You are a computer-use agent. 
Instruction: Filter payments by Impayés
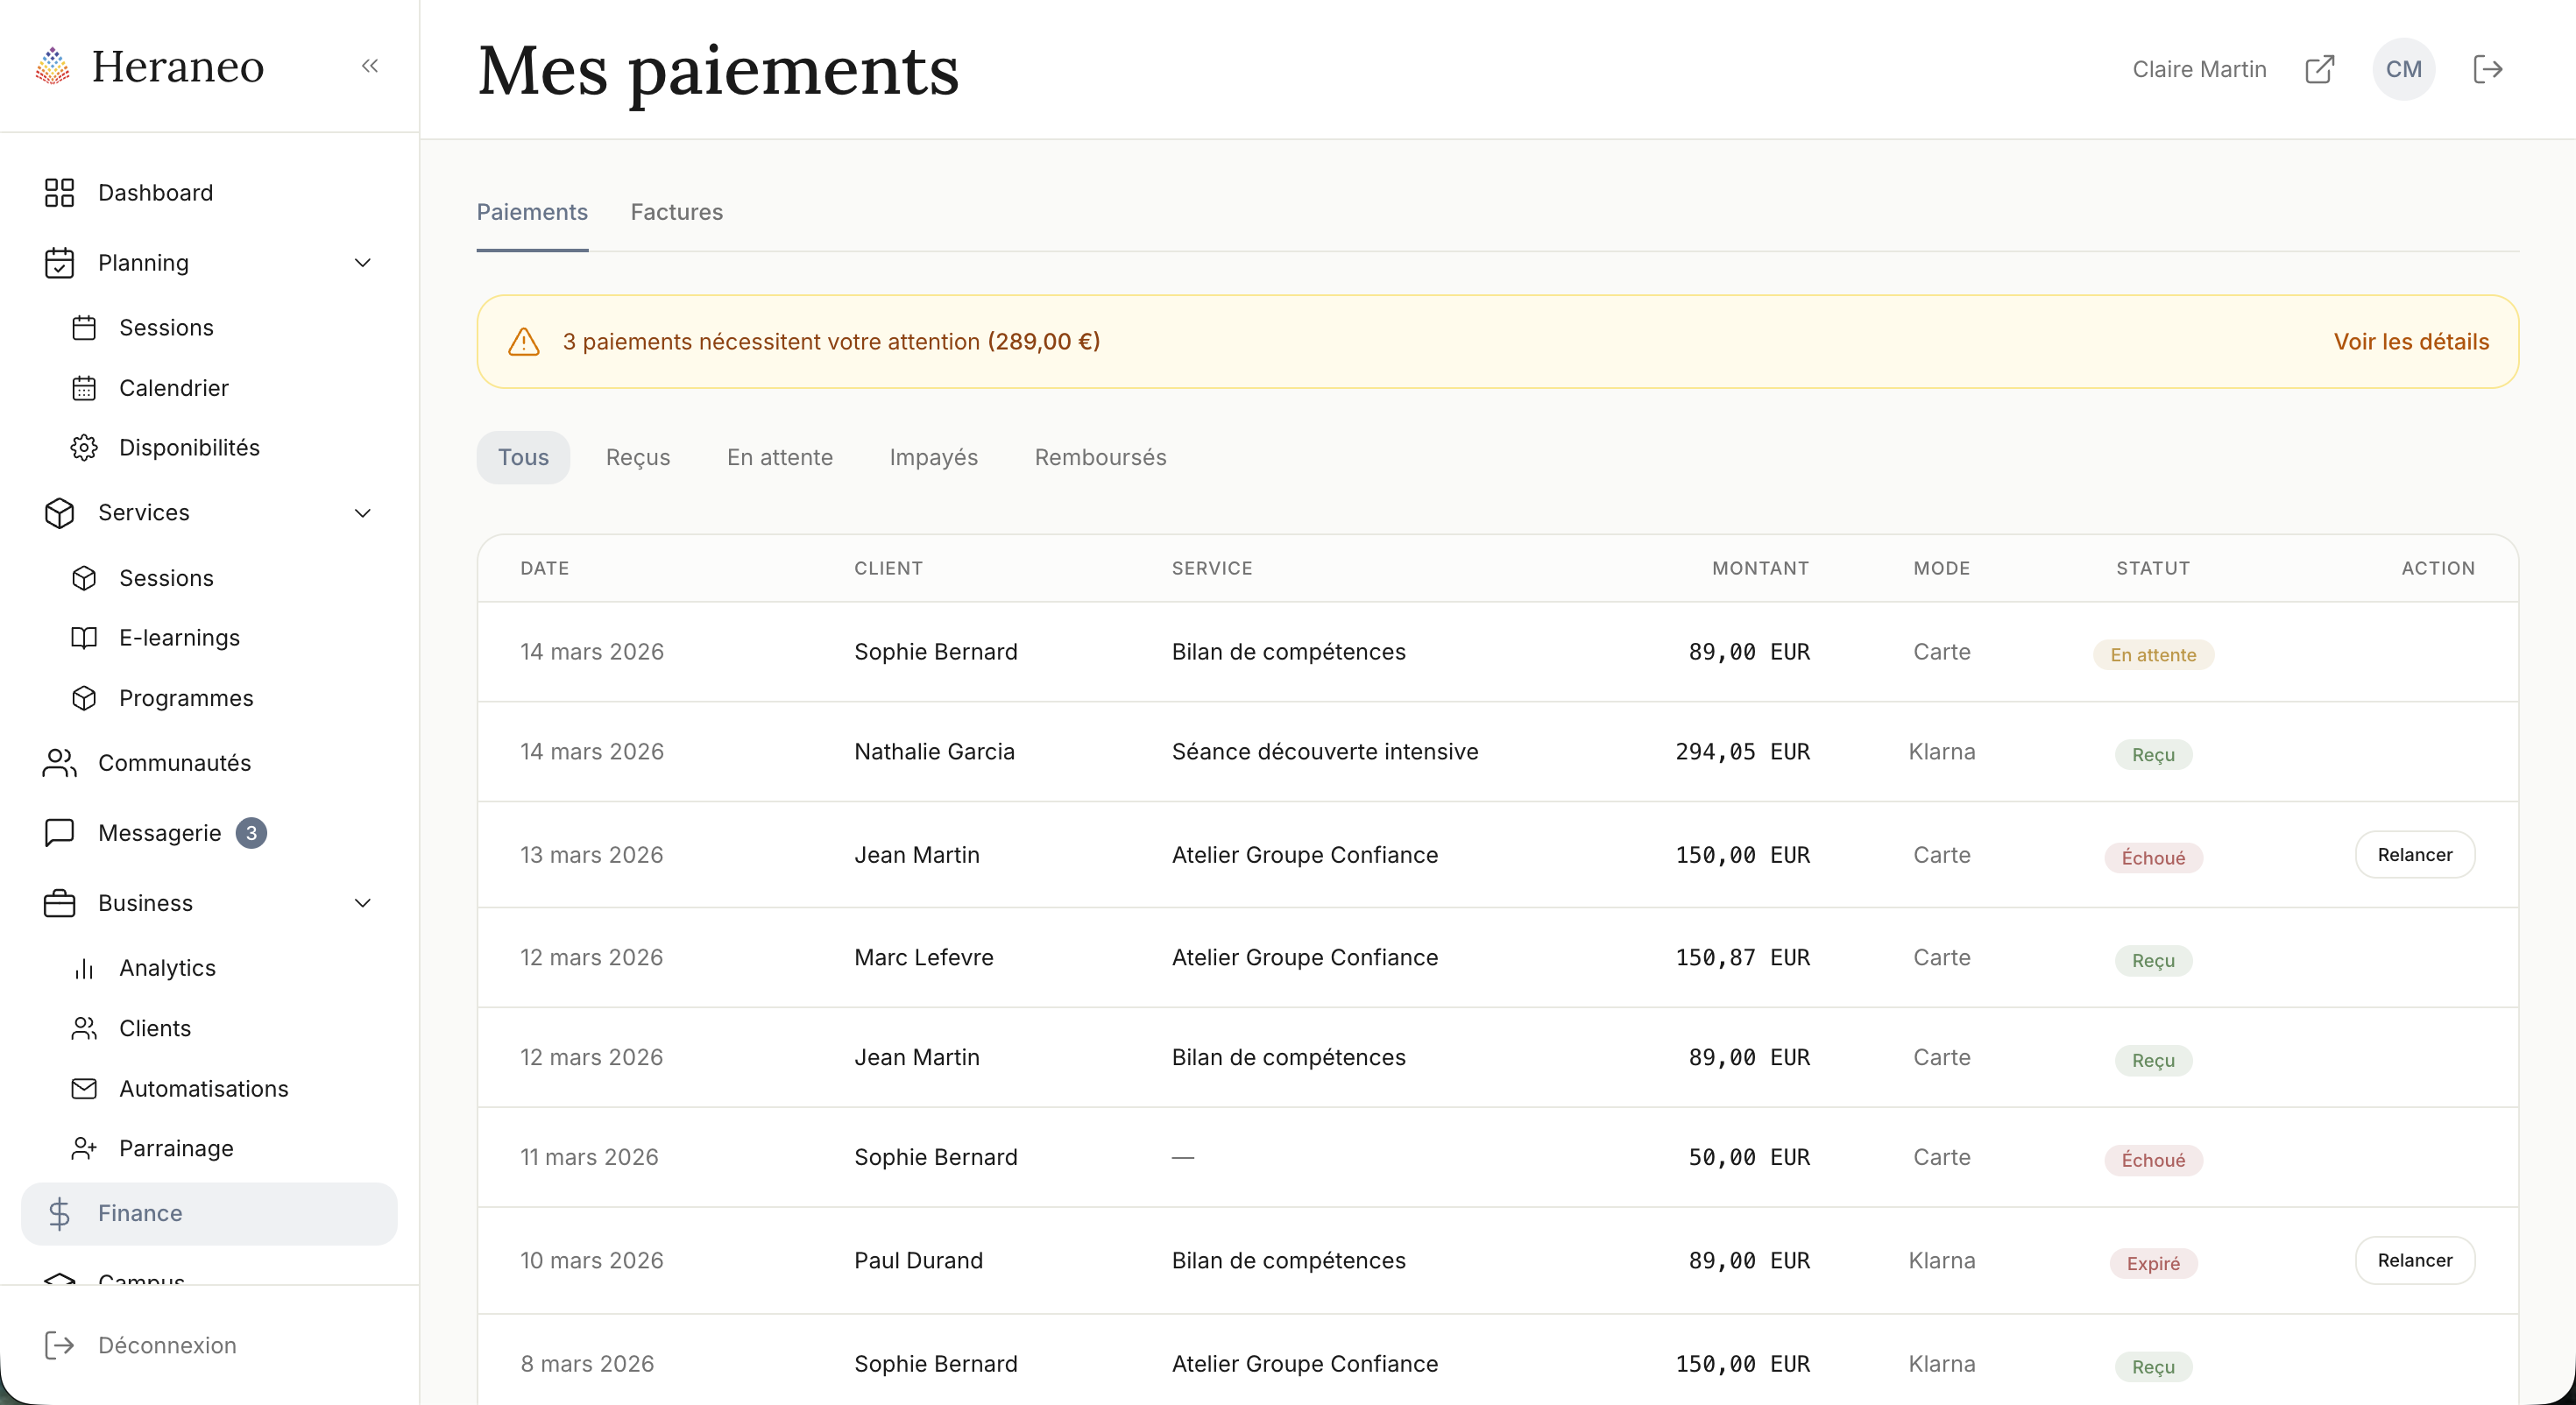[933, 457]
